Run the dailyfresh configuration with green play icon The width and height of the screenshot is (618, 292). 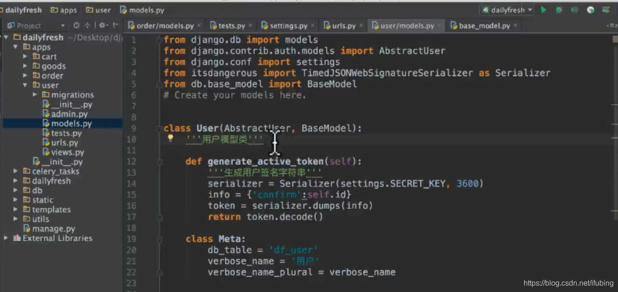544,10
